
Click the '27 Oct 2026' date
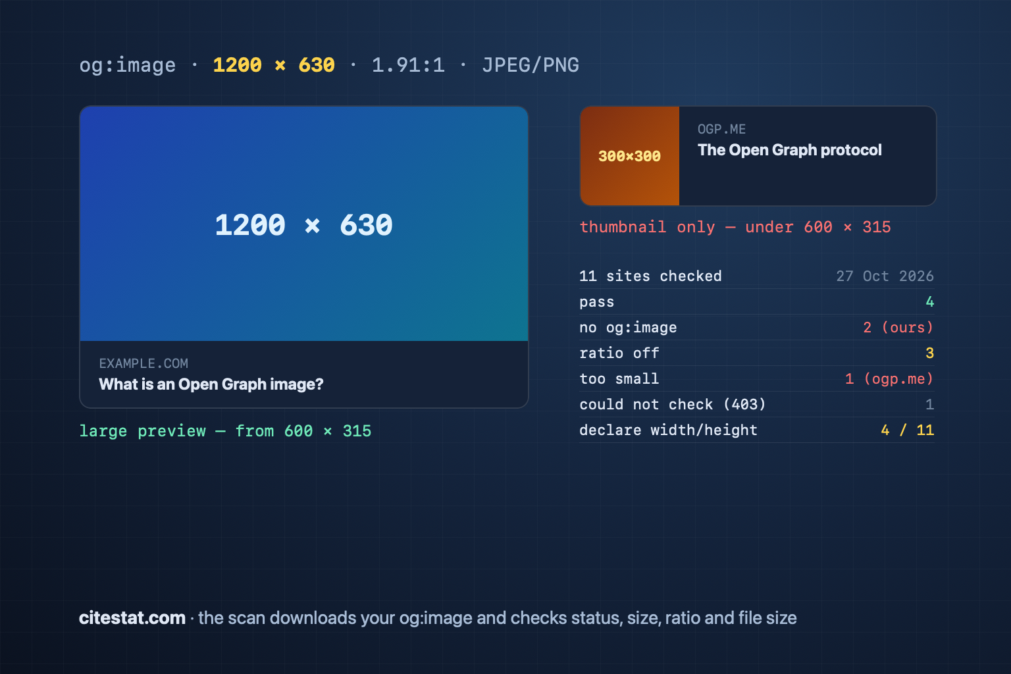point(885,276)
